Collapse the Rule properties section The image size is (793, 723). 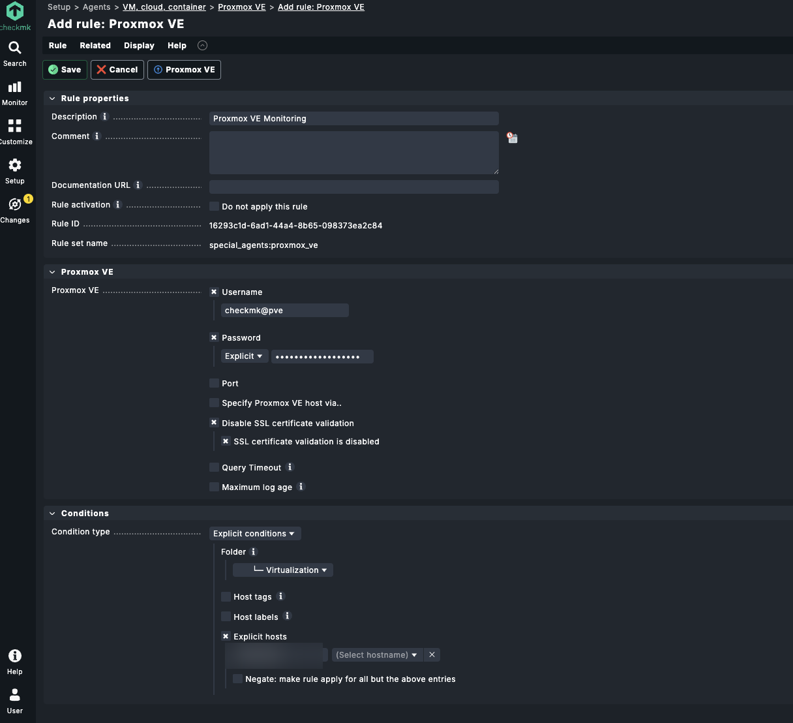(52, 99)
